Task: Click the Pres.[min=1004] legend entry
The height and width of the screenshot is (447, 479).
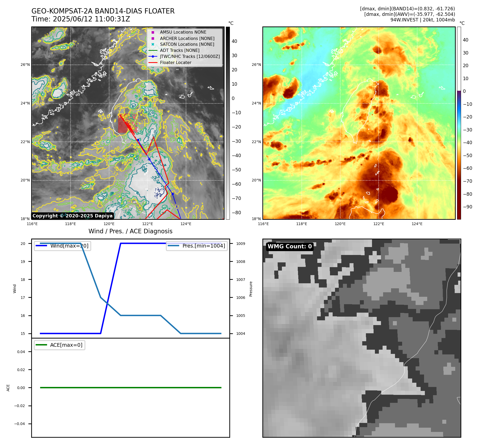Action: point(197,246)
